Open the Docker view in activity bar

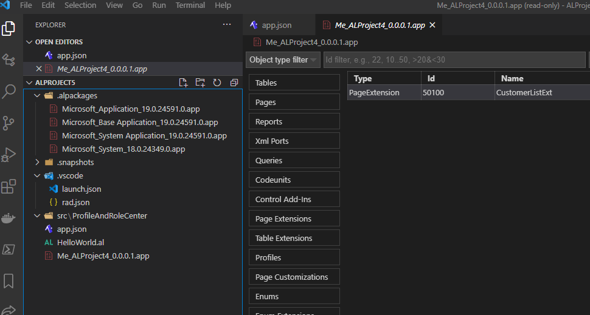[9, 218]
